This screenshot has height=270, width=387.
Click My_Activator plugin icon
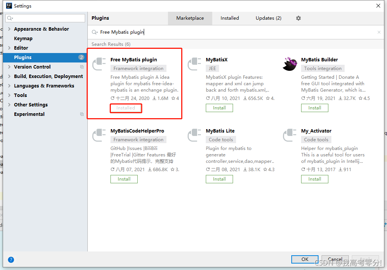(289, 135)
